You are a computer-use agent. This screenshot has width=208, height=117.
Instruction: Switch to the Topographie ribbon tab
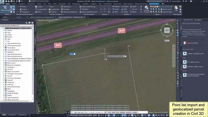coord(62,4)
